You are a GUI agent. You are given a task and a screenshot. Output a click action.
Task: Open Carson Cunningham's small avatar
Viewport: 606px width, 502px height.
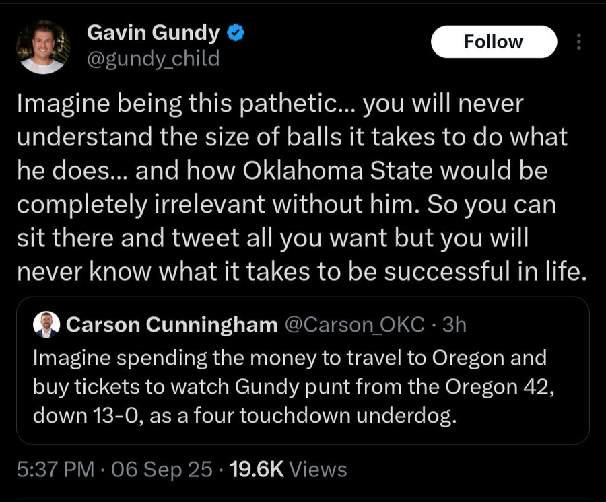pos(46,325)
